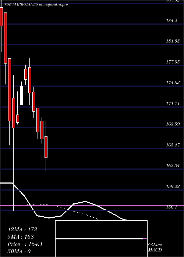Click the 165.47 price axis label
184x257 pixels.
(173, 145)
